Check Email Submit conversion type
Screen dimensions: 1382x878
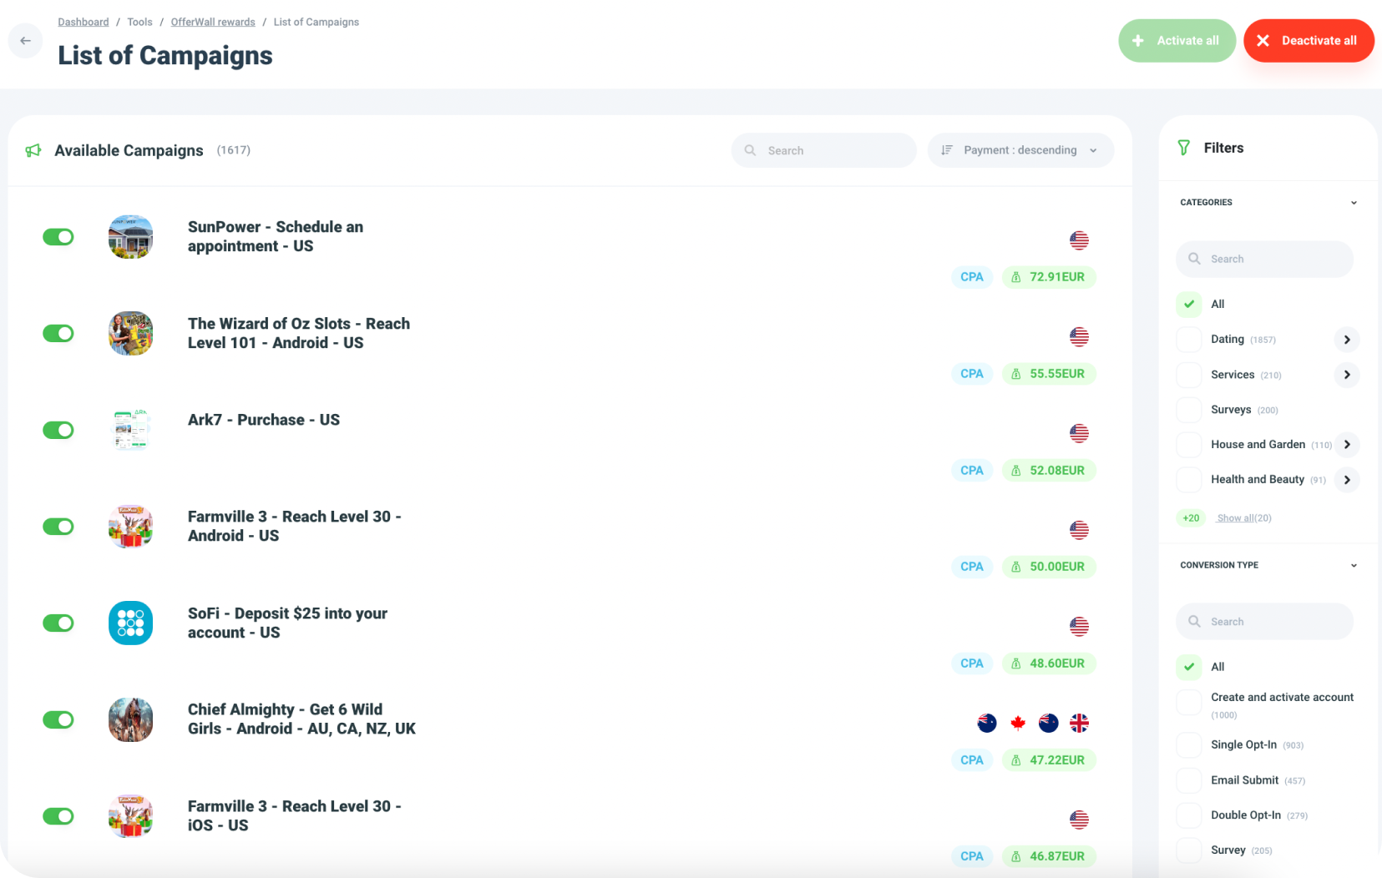[1189, 780]
